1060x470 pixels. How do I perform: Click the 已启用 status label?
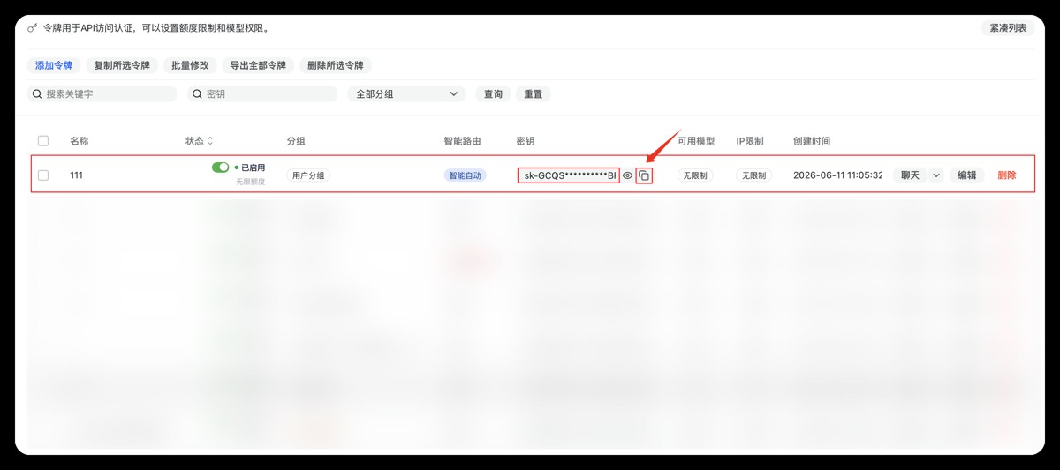tap(254, 168)
